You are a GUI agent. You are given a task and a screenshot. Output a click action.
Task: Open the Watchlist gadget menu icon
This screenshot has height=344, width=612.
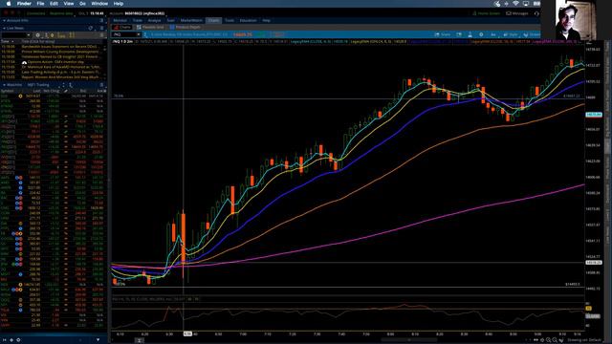(x=102, y=85)
